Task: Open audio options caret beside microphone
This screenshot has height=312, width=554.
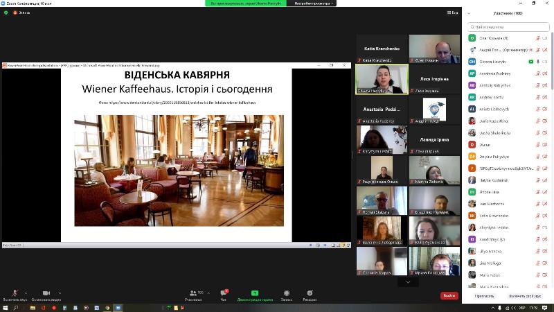Action: point(26,293)
